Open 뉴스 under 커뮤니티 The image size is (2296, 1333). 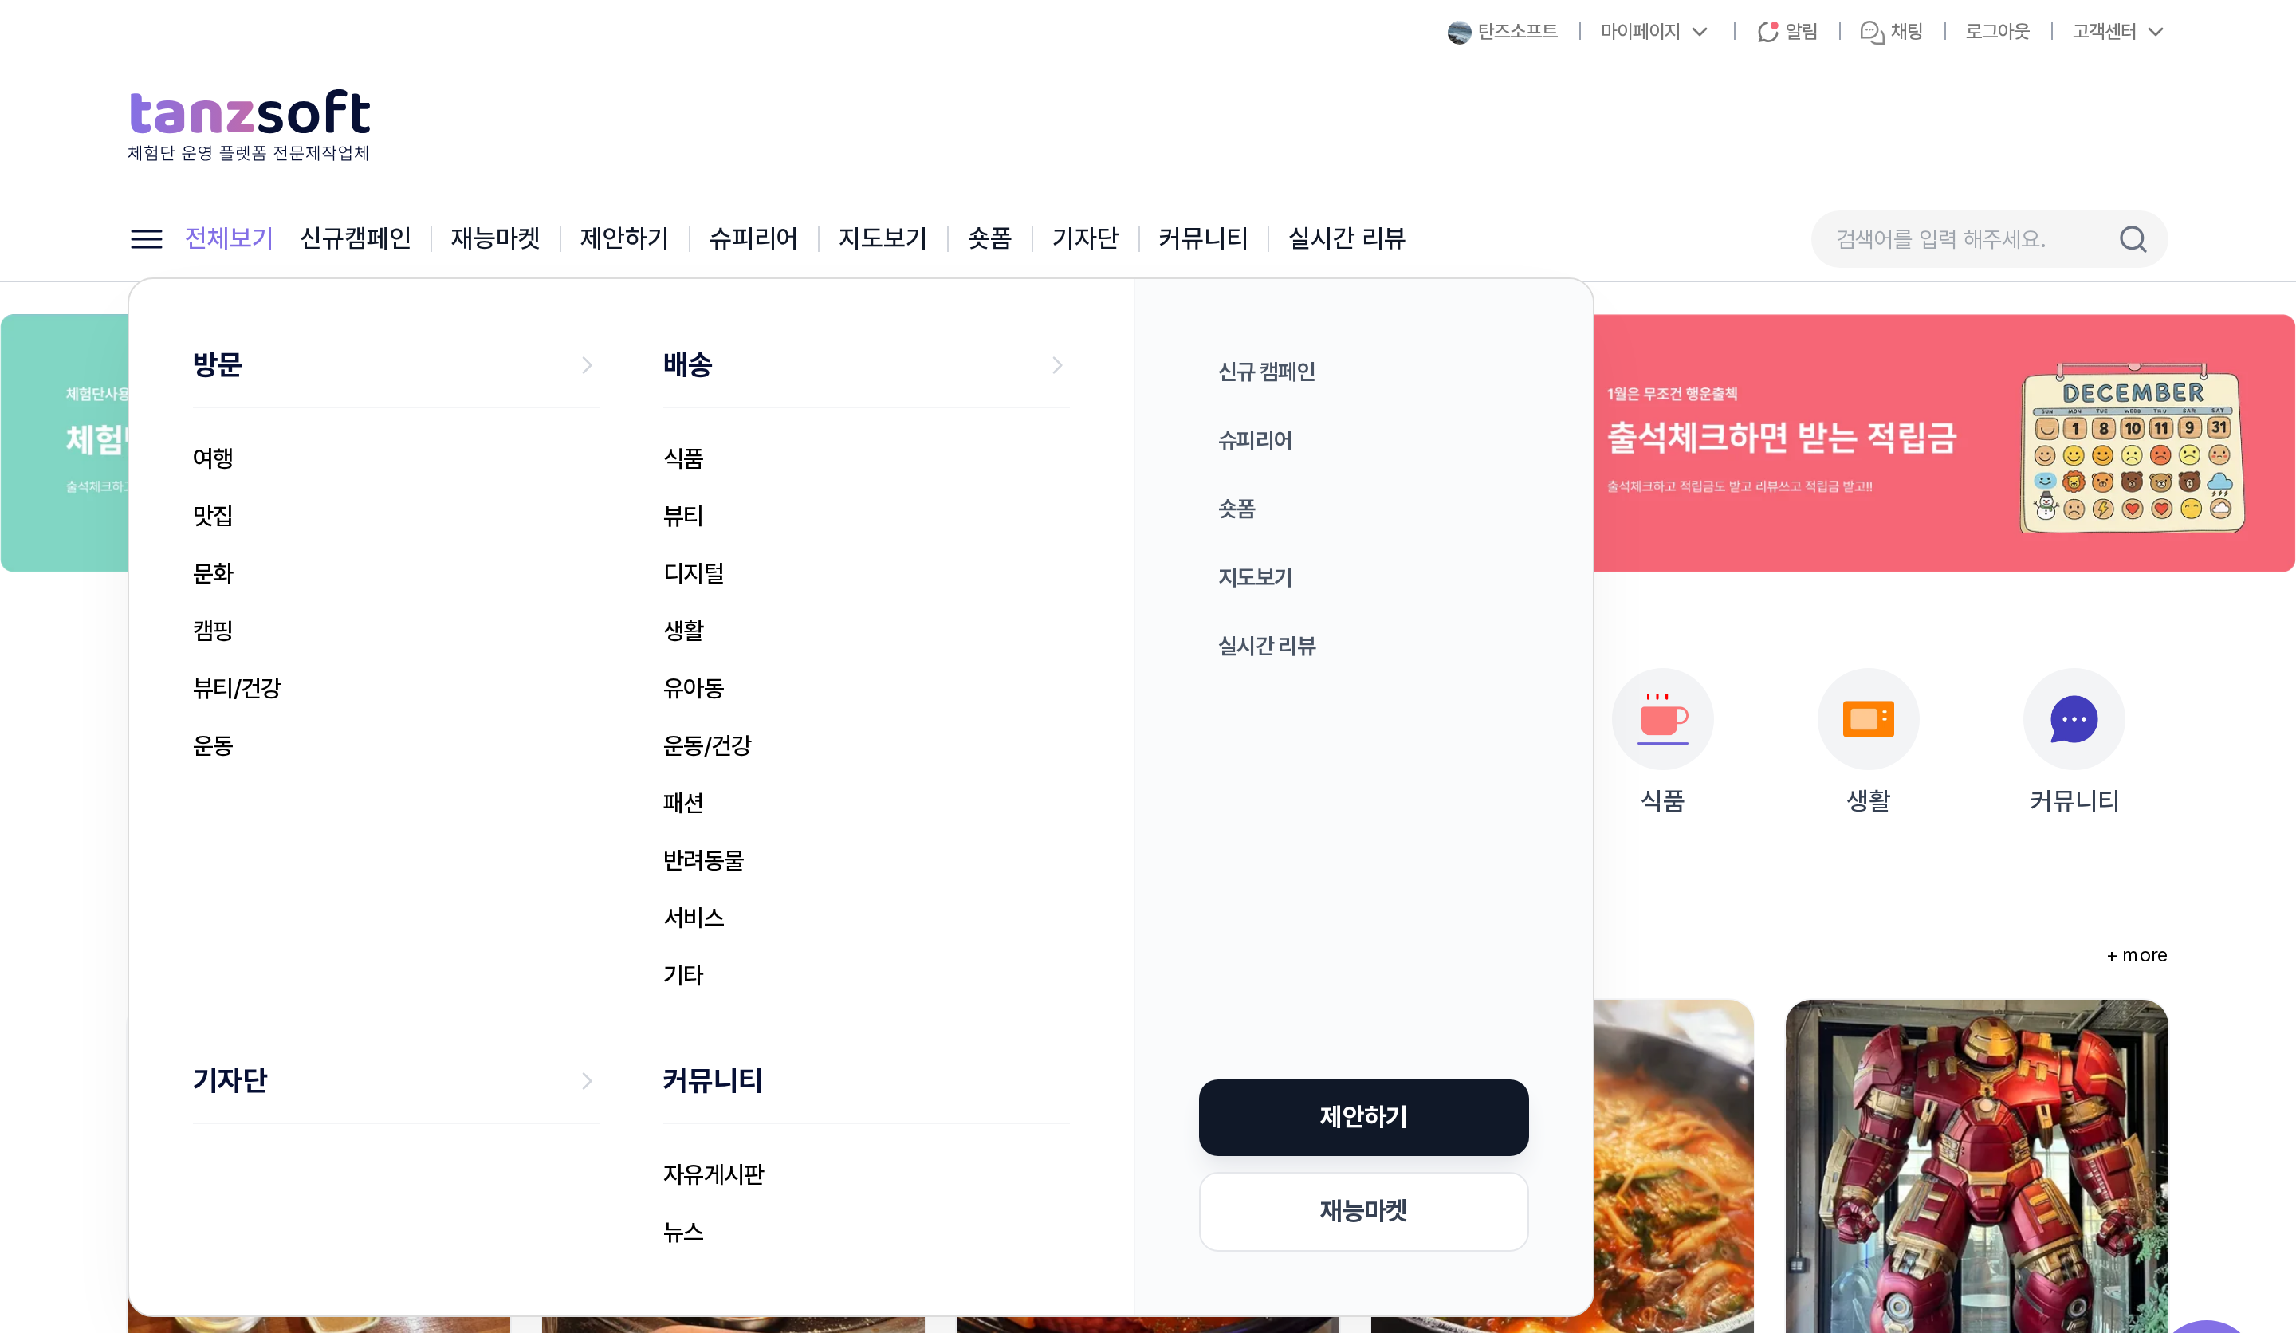point(683,1232)
